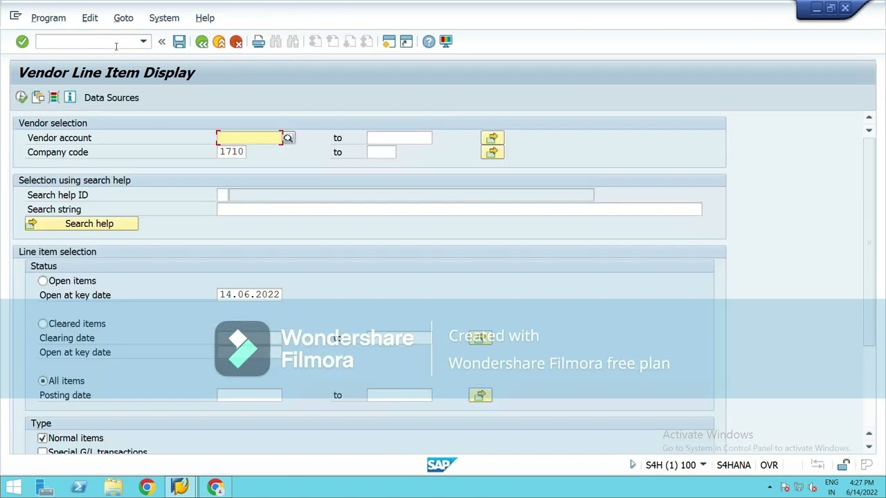Screen dimensions: 886x498
Task: Click the Customize Local Layout monitor icon
Action: (x=446, y=41)
